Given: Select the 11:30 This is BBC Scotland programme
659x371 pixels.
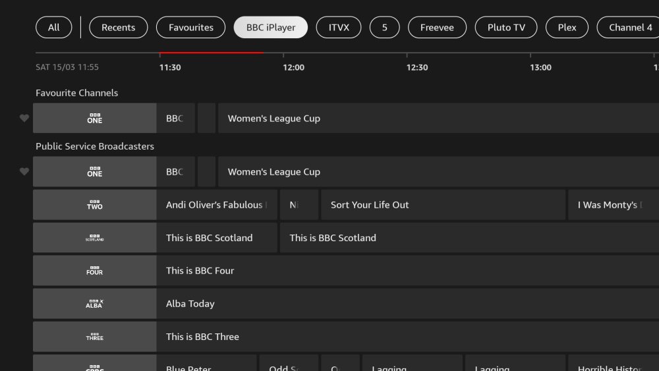Looking at the screenshot, I should [x=217, y=238].
